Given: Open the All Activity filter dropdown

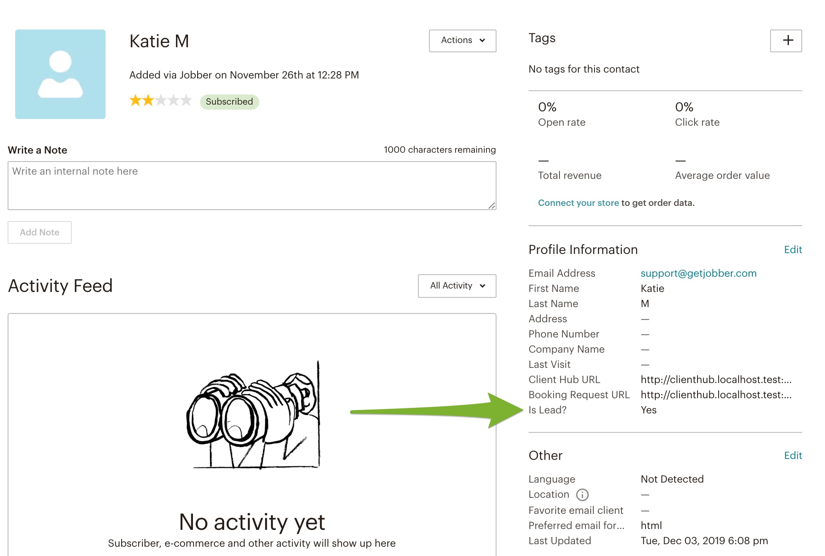Looking at the screenshot, I should (456, 286).
